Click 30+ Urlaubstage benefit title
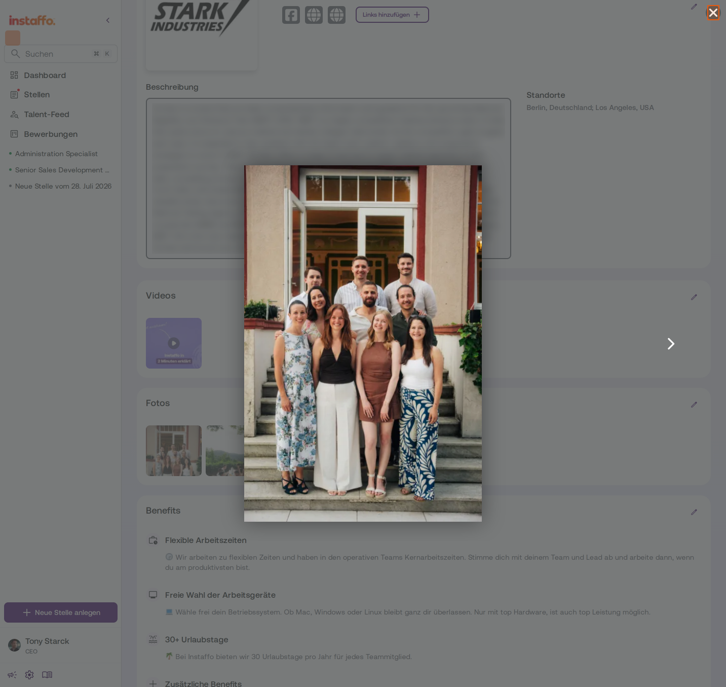The height and width of the screenshot is (687, 726). click(197, 640)
